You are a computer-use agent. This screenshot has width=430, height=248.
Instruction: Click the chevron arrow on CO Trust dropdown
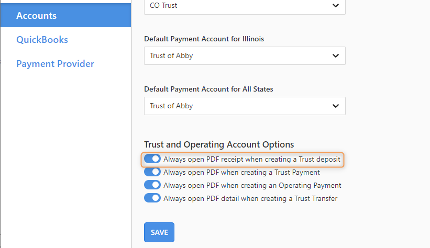pyautogui.click(x=335, y=5)
